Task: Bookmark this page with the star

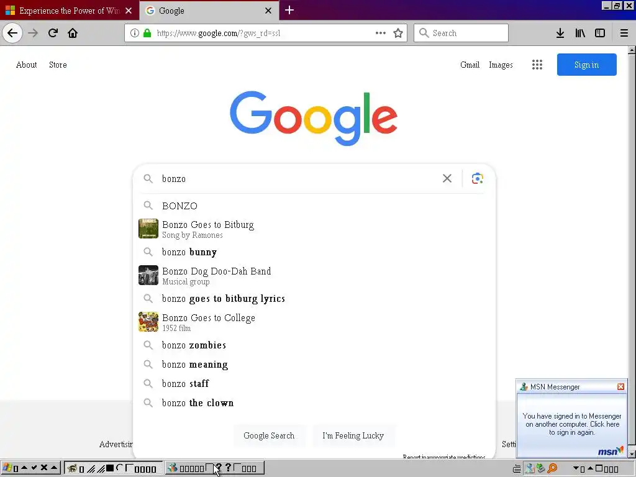Action: tap(398, 33)
